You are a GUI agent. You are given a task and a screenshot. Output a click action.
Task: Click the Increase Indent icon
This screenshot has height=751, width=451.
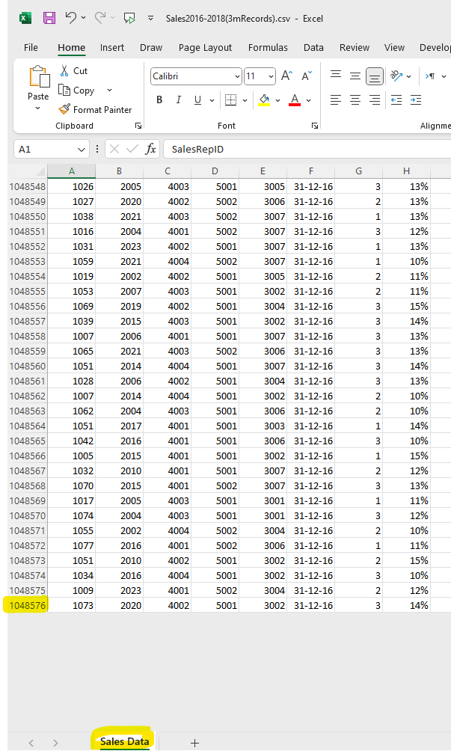click(x=416, y=100)
